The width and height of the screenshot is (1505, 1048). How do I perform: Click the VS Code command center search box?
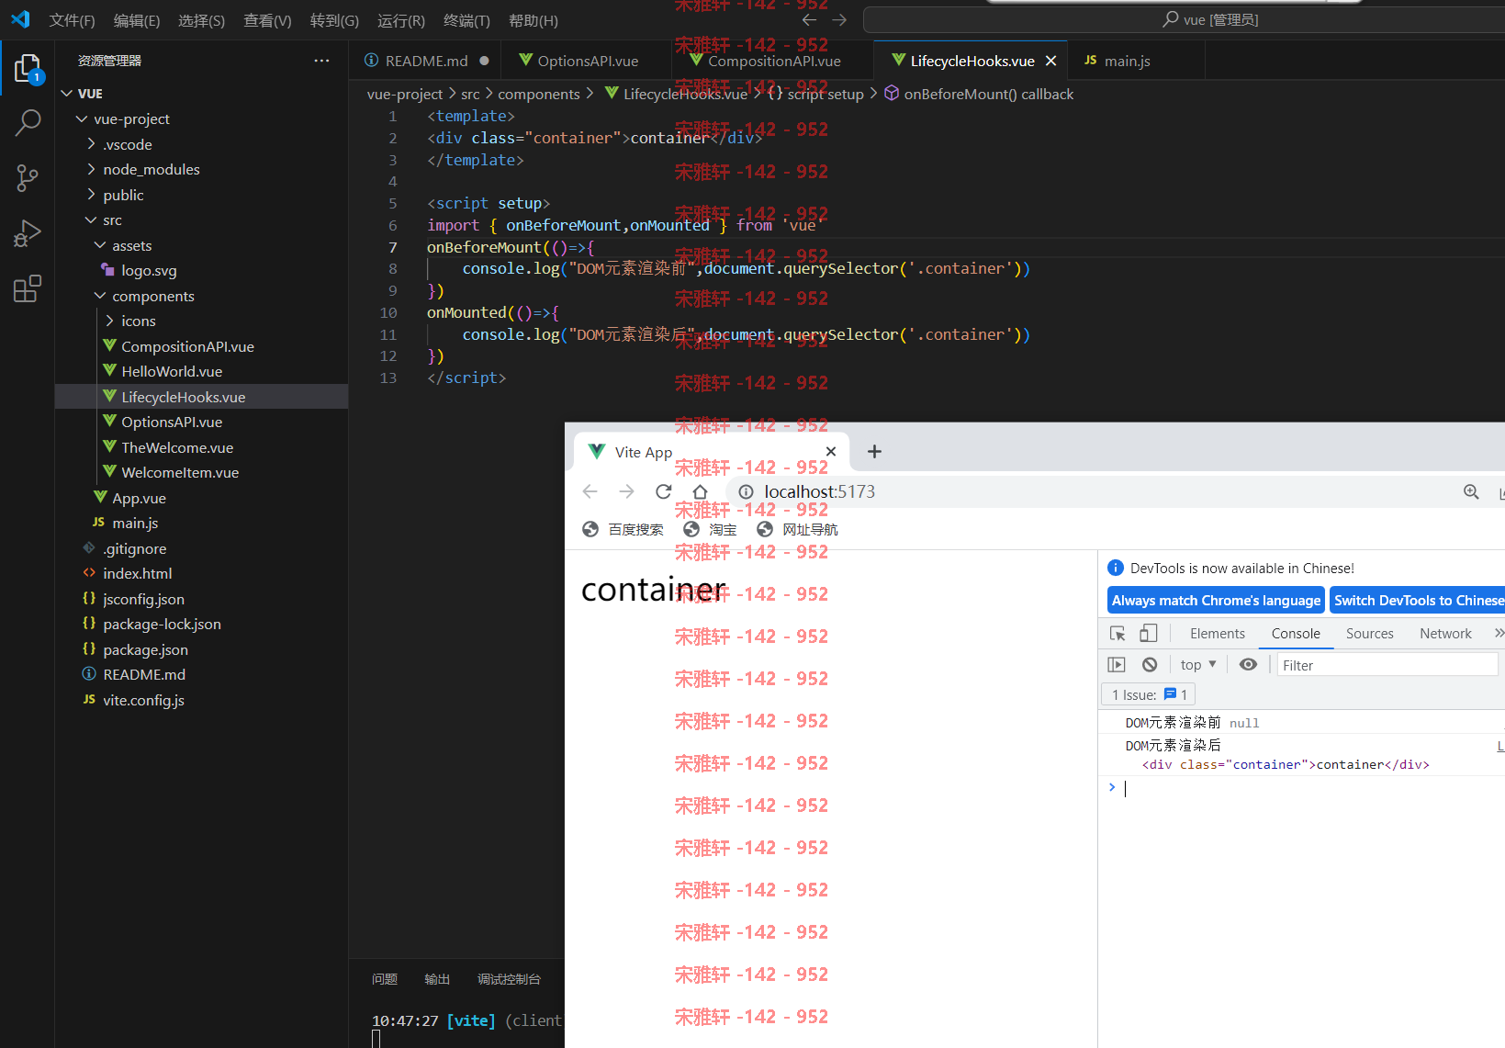click(x=1185, y=19)
